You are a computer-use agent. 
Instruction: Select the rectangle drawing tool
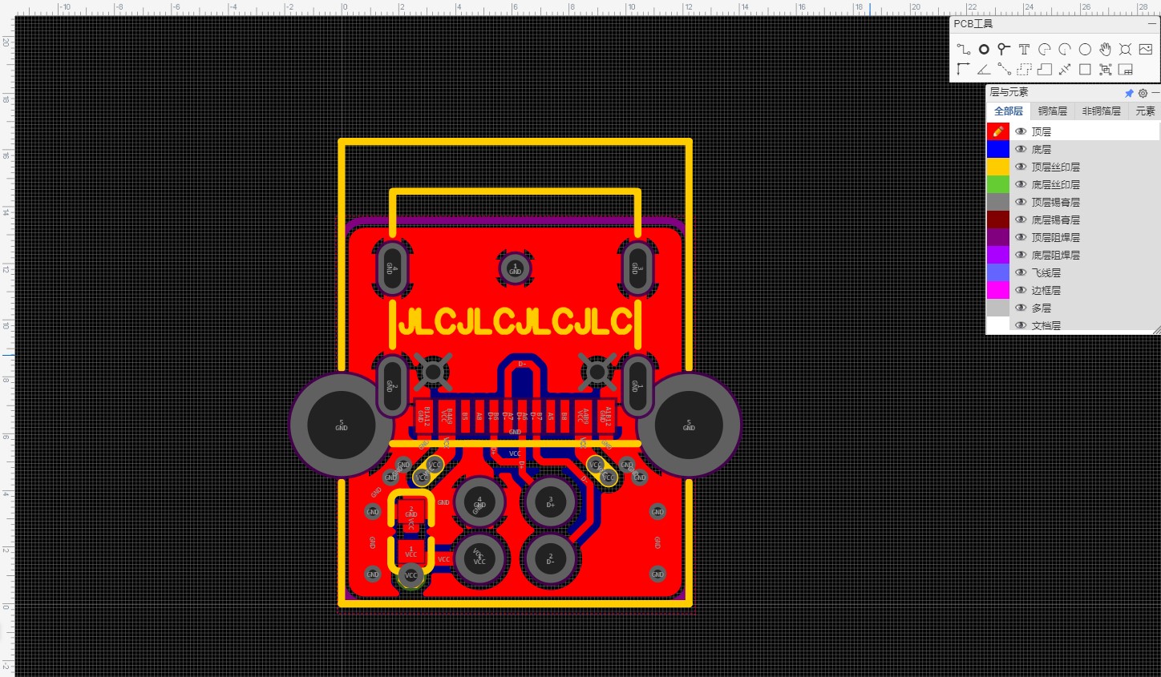1085,69
